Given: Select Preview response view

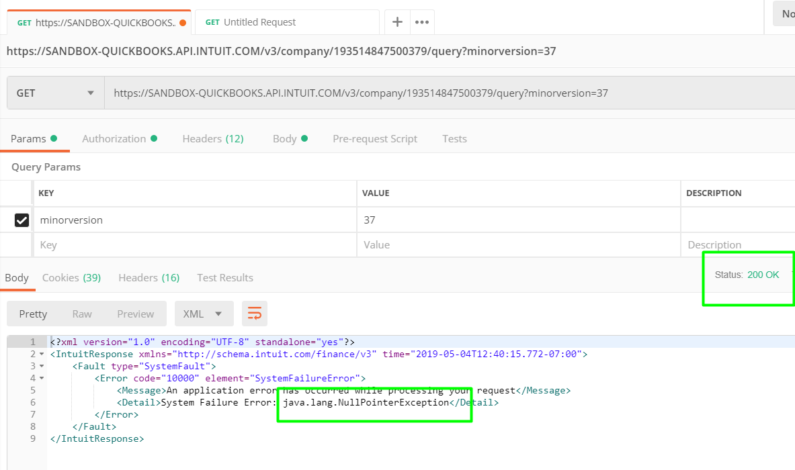Looking at the screenshot, I should point(136,314).
